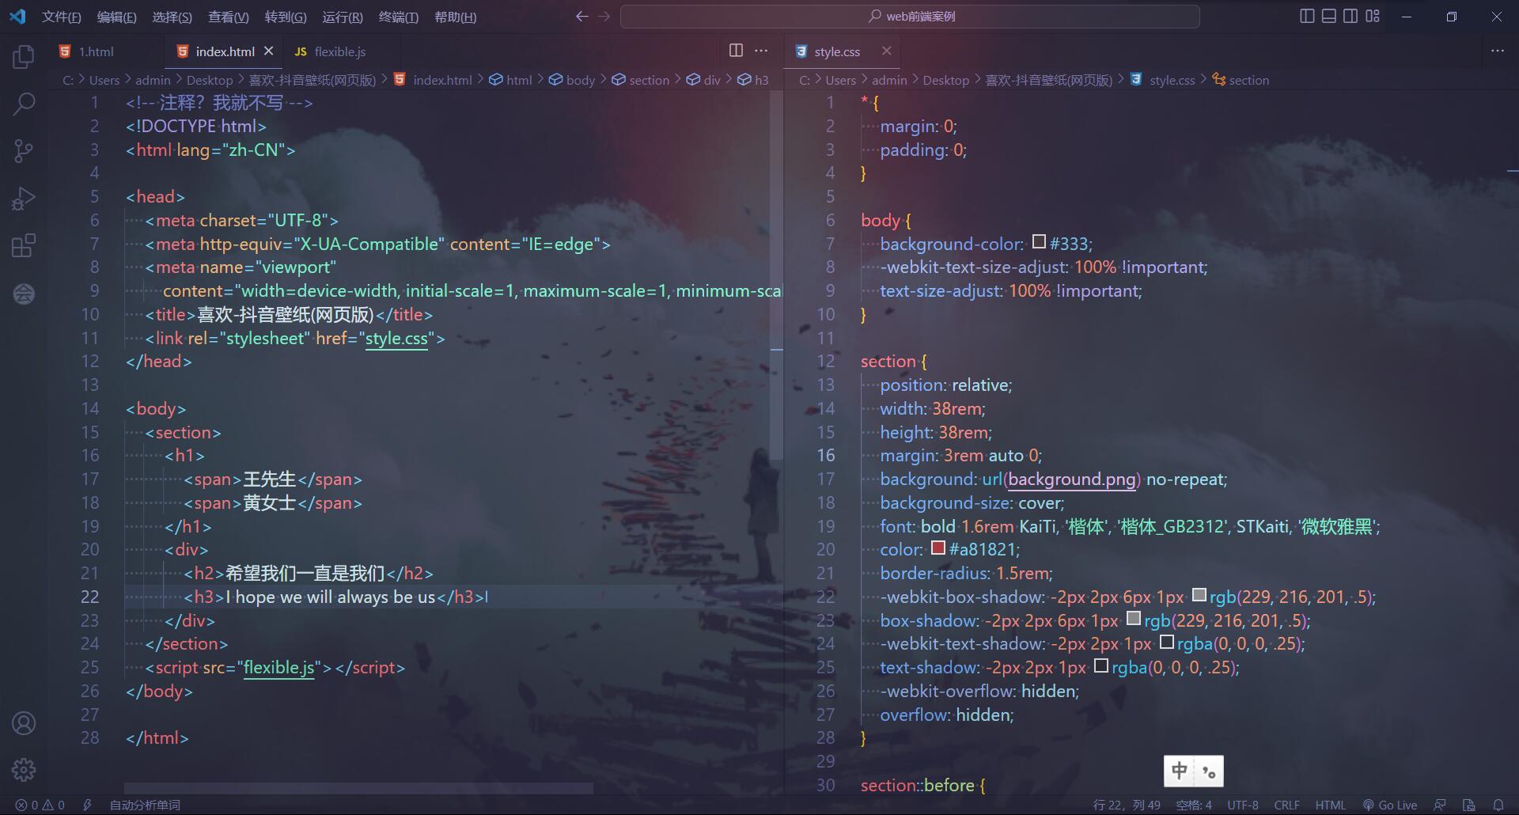
Task: Open the Manage gear settings
Action: coord(24,769)
